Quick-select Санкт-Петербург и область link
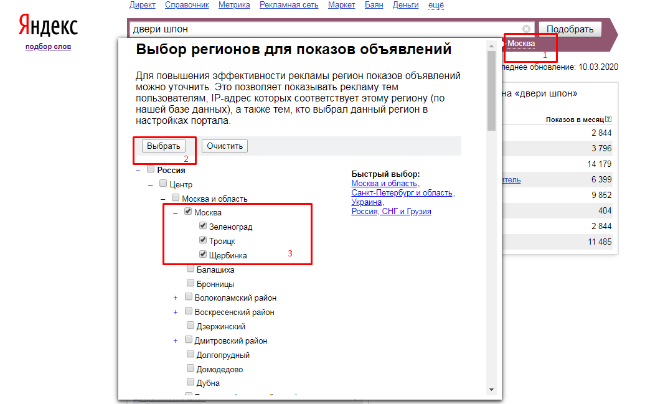Screen dimensions: 645x404 pyautogui.click(x=402, y=193)
